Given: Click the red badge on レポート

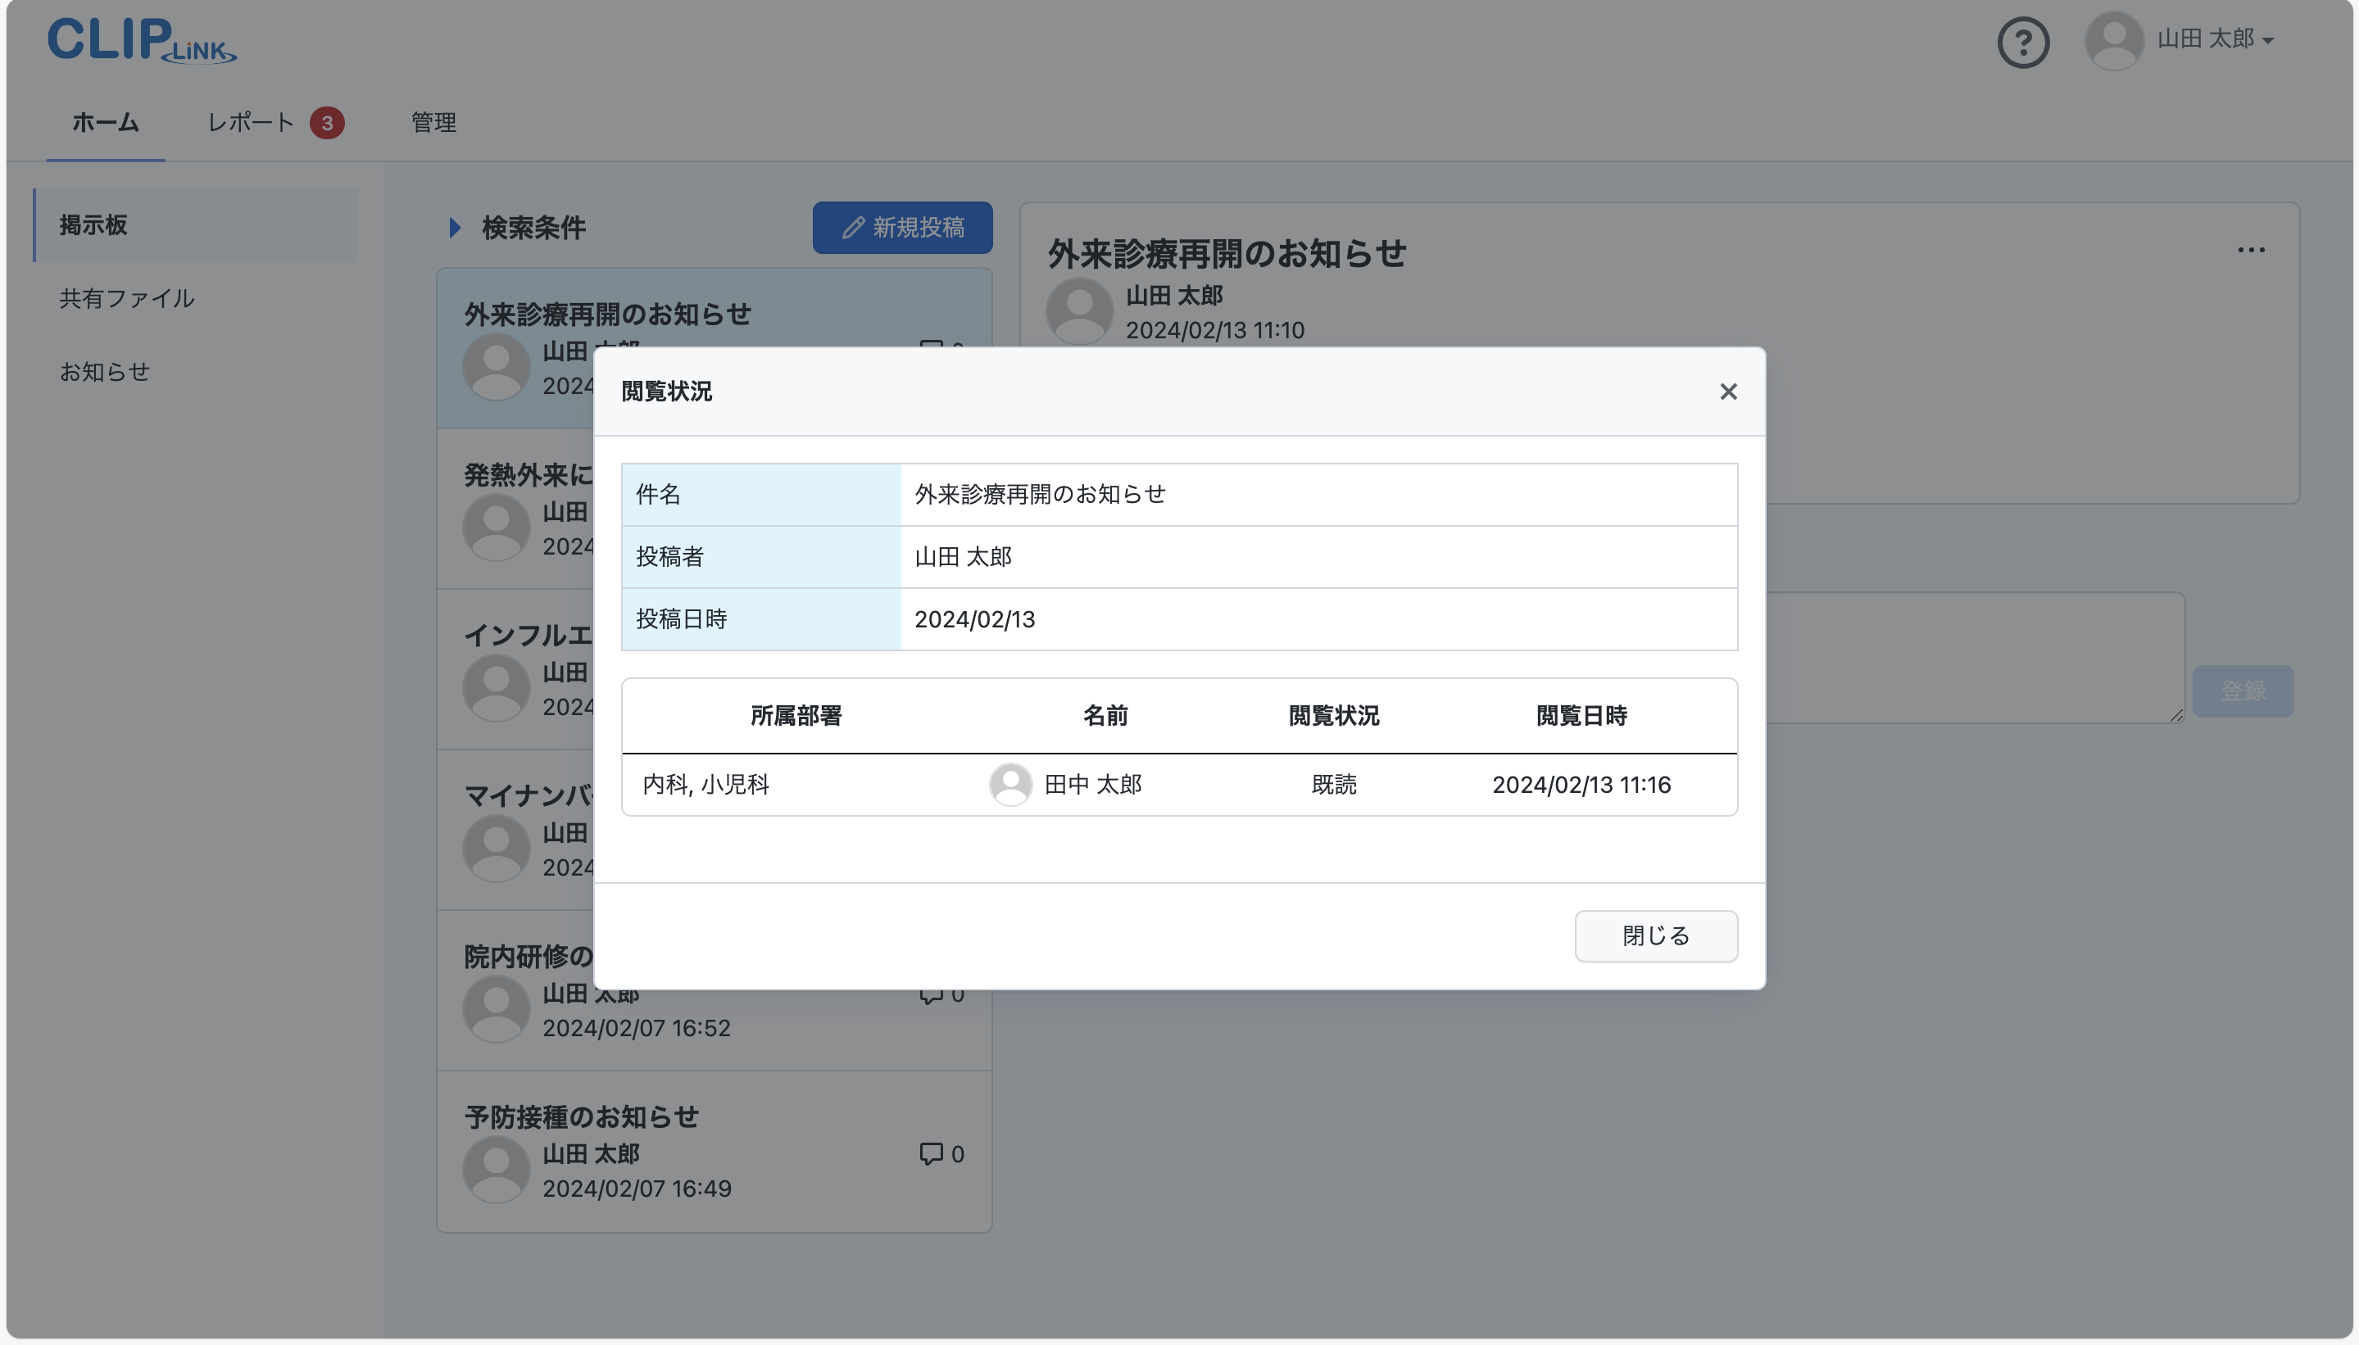Looking at the screenshot, I should click(x=327, y=123).
